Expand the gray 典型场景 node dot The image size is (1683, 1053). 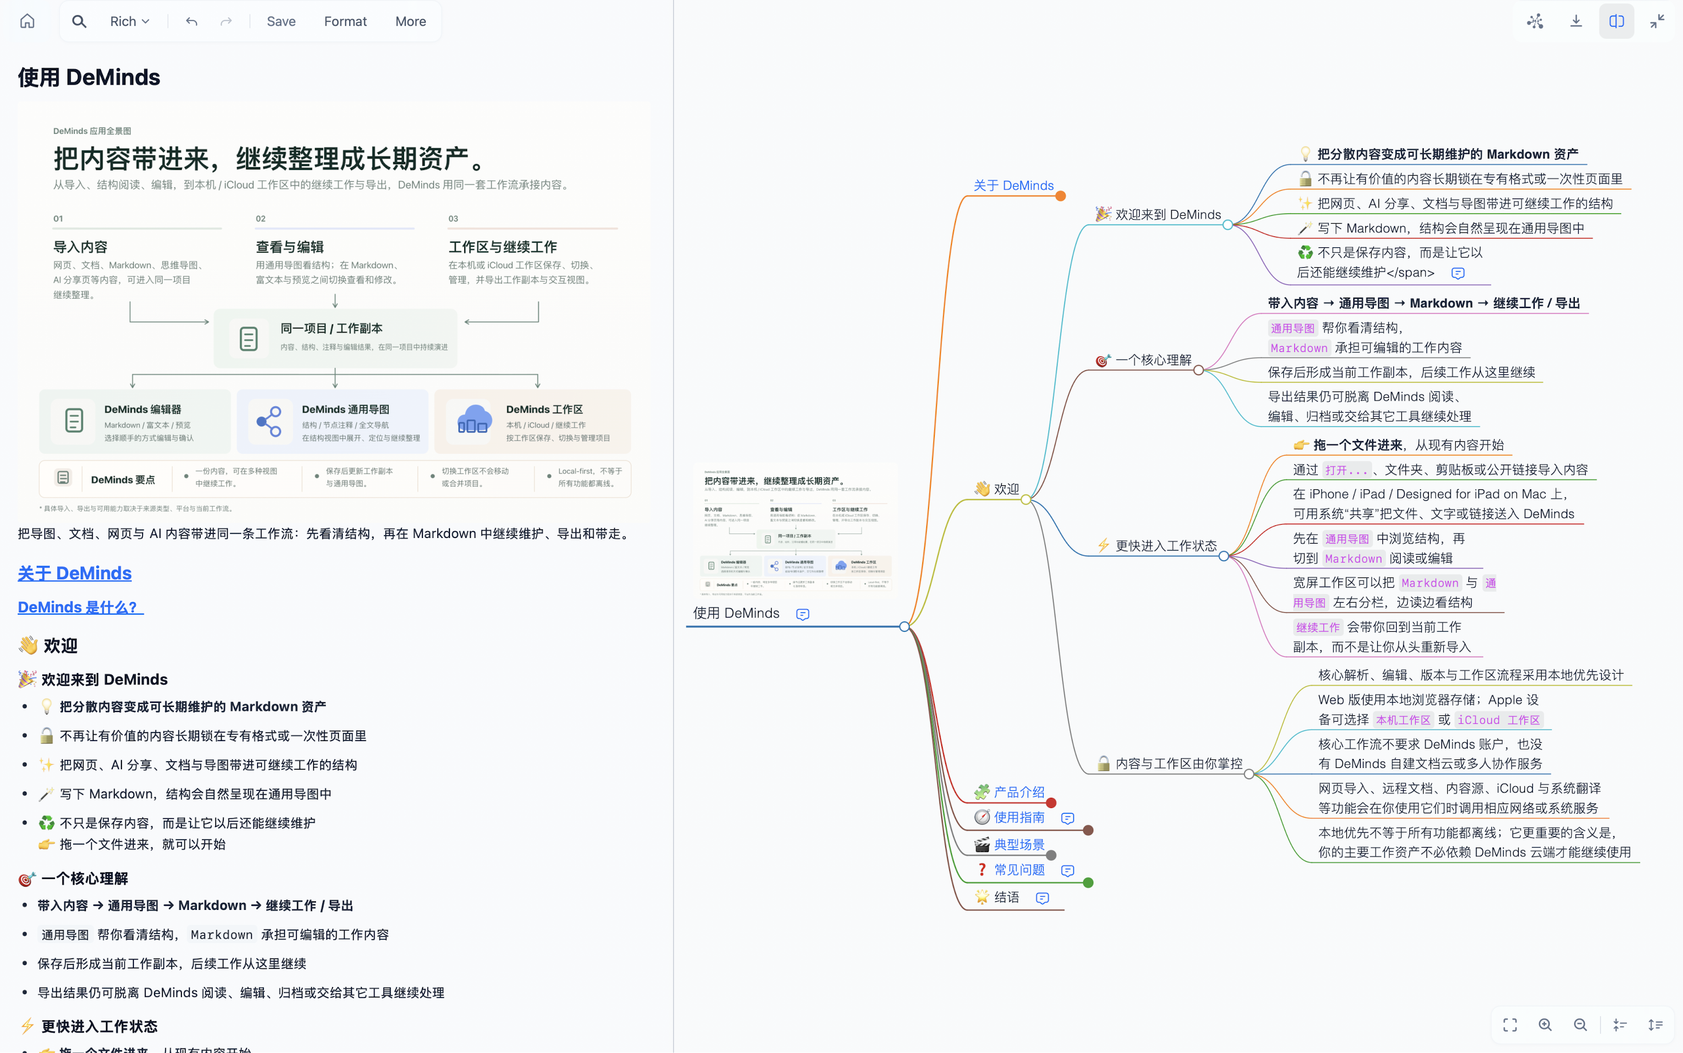[1051, 855]
